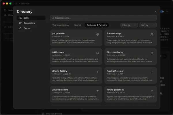The image size is (173, 115).
Task: Open the /theme-factory skill card
Action: pos(76,75)
